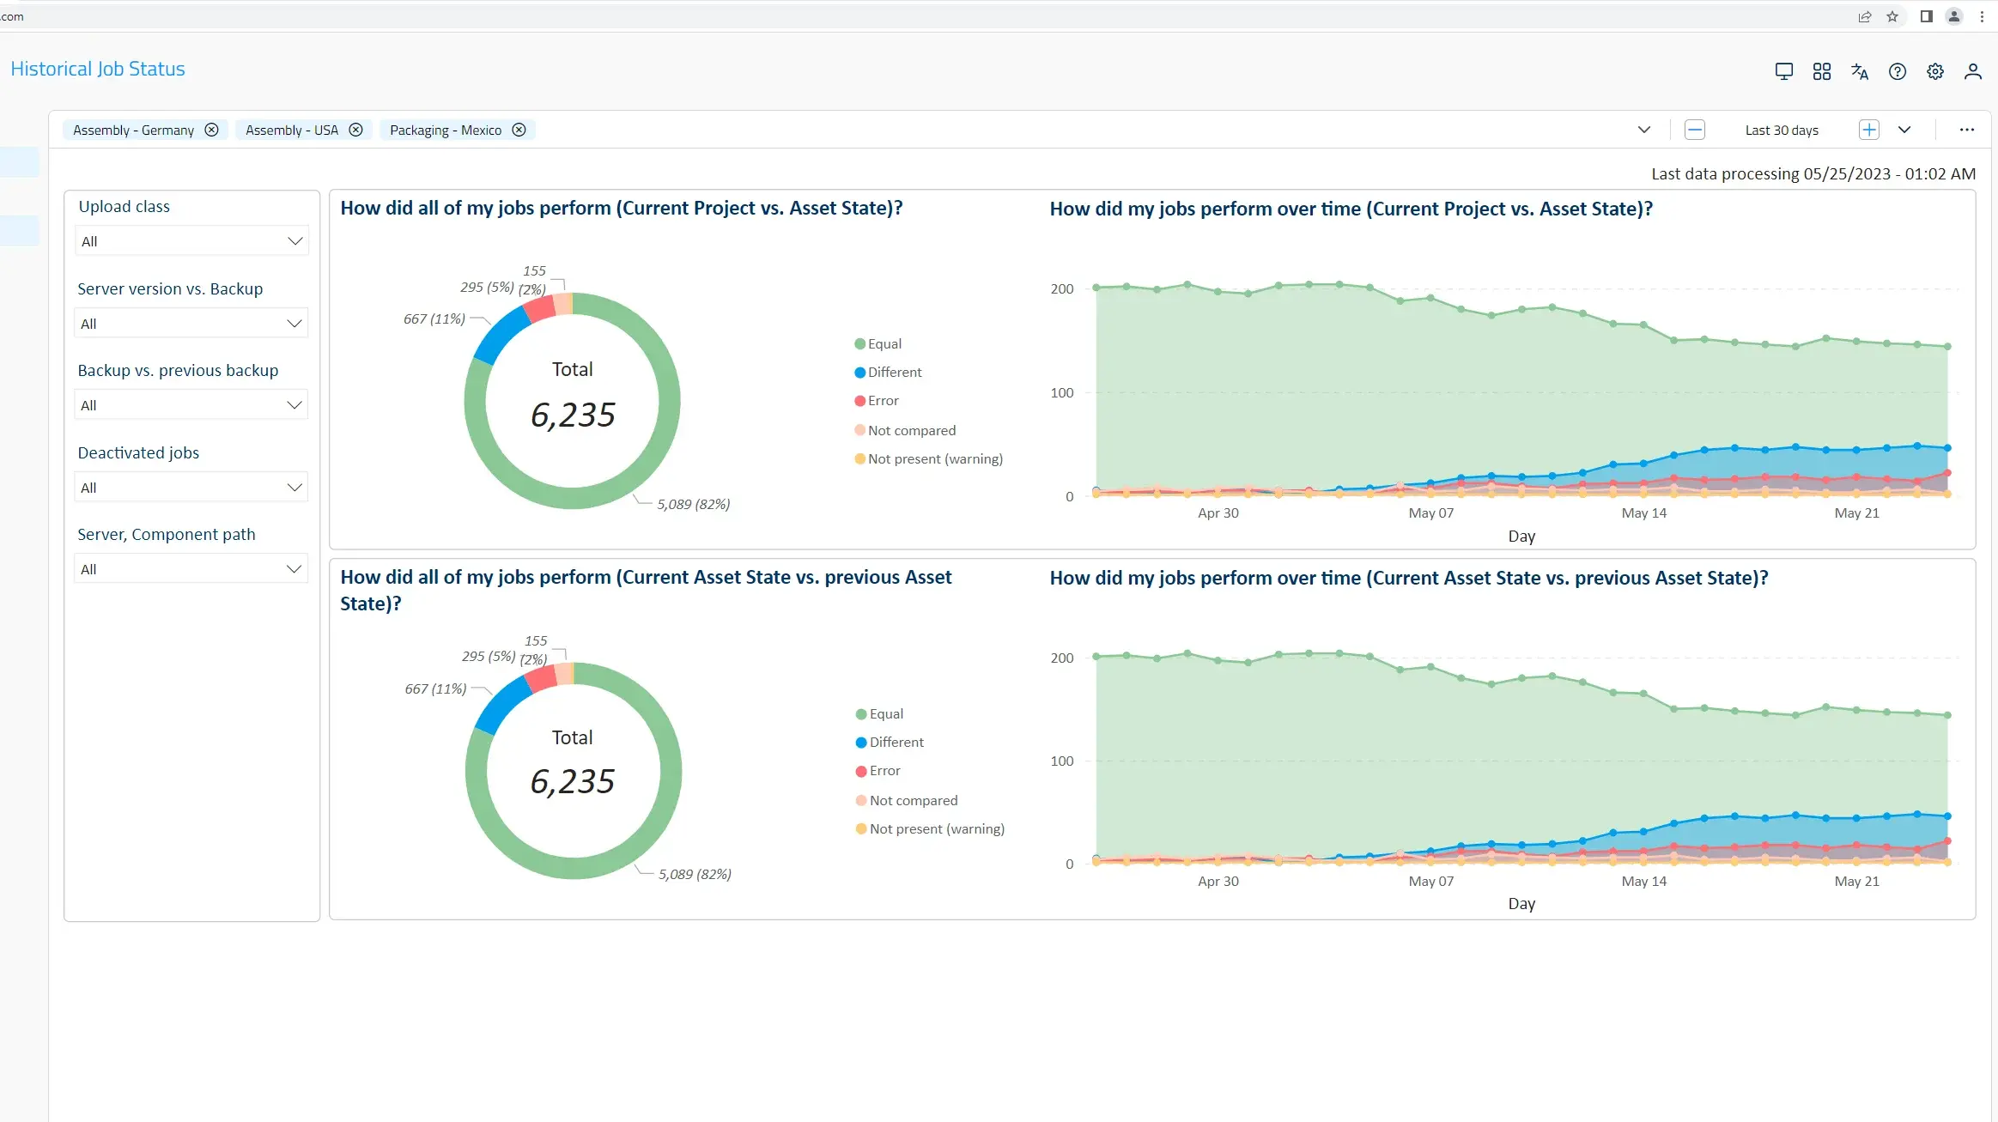The height and width of the screenshot is (1122, 1998).
Task: Remove the Assembly - Germany filter chip
Action: coord(211,130)
